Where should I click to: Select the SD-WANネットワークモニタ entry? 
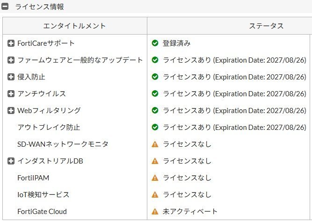63,144
